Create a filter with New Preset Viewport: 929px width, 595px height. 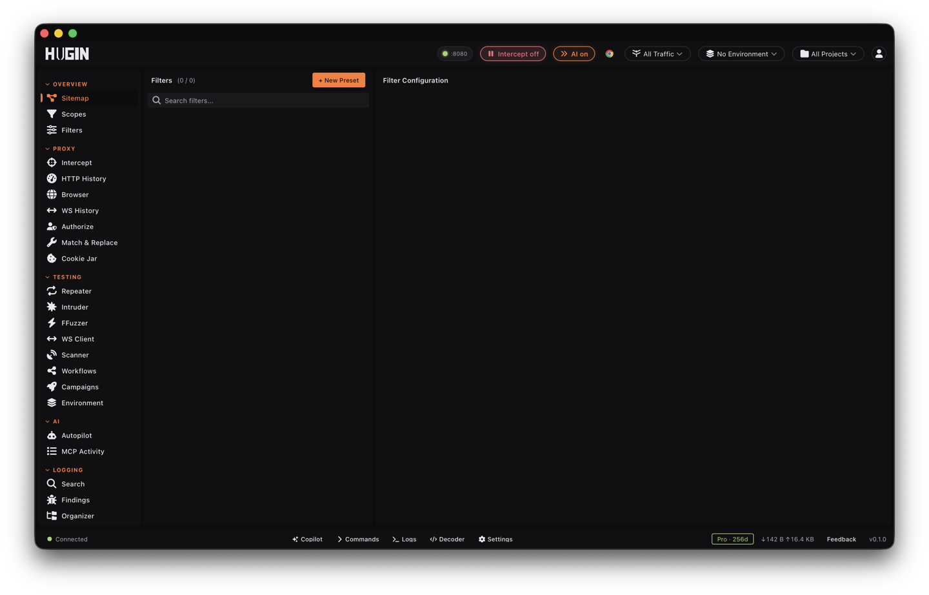pyautogui.click(x=339, y=80)
